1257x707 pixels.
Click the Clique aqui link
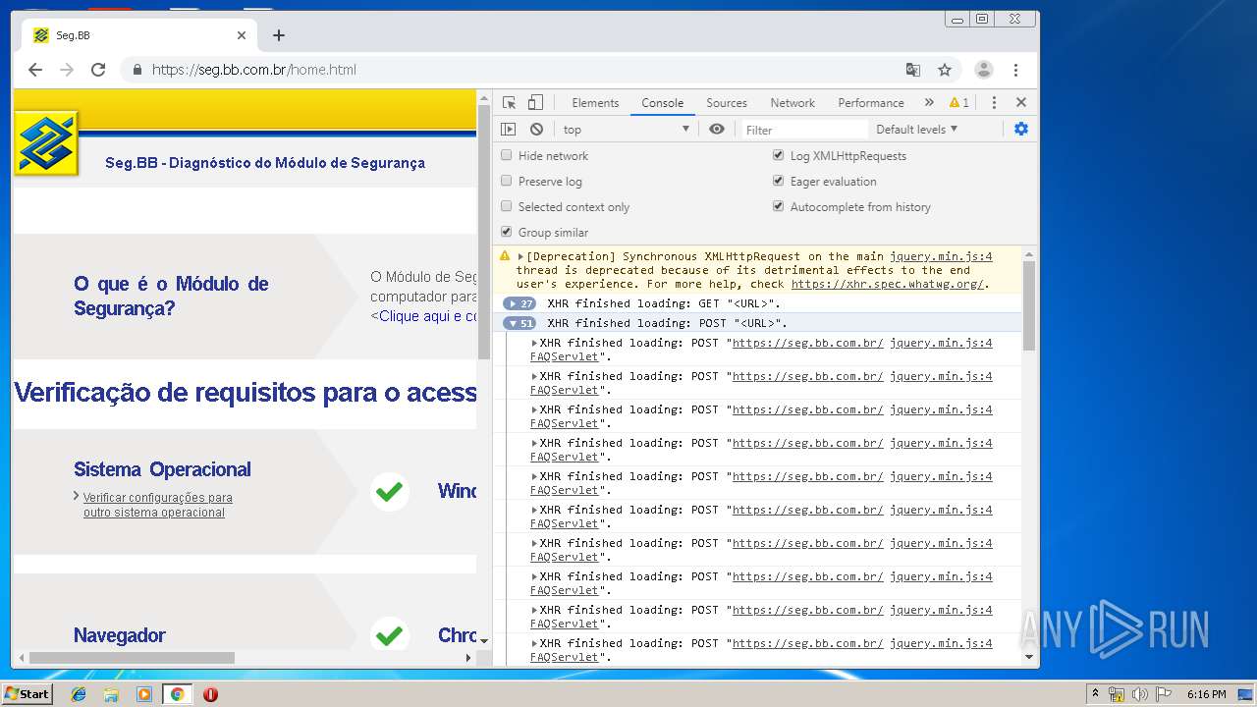tap(427, 316)
